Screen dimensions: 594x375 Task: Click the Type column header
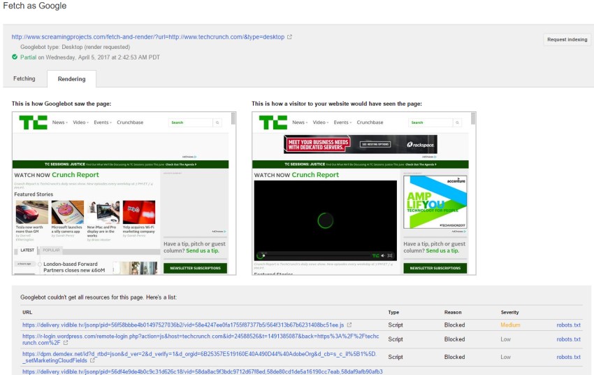(393, 313)
